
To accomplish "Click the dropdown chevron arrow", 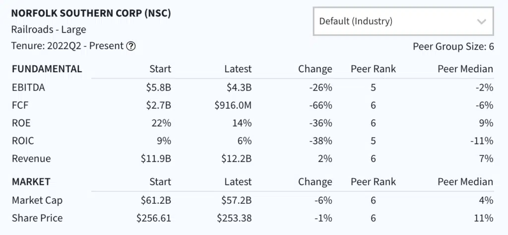I will (481, 21).
